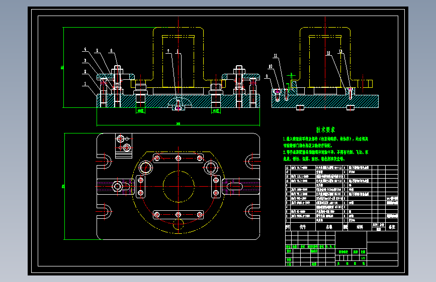Select part label 9 in side view
This screenshot has height=282, width=436.
[267, 76]
